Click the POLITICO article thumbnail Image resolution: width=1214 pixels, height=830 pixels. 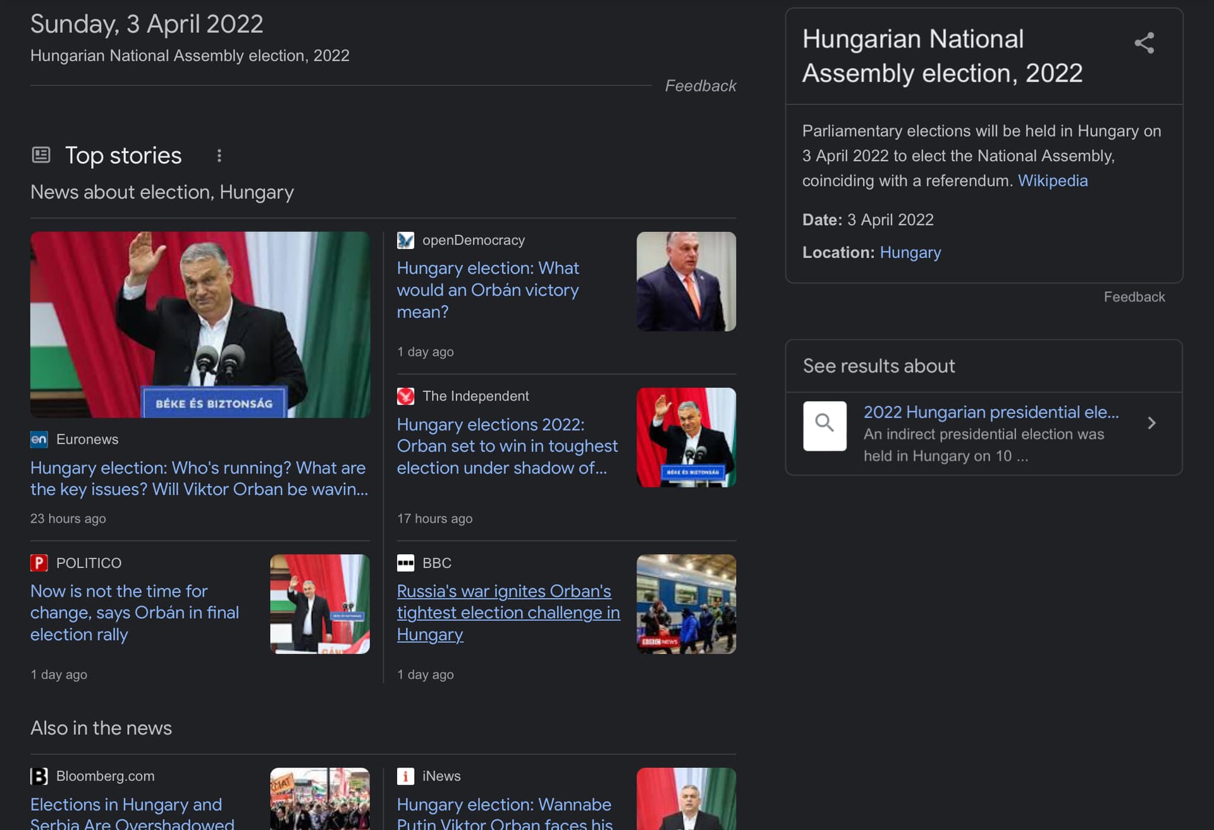point(320,604)
